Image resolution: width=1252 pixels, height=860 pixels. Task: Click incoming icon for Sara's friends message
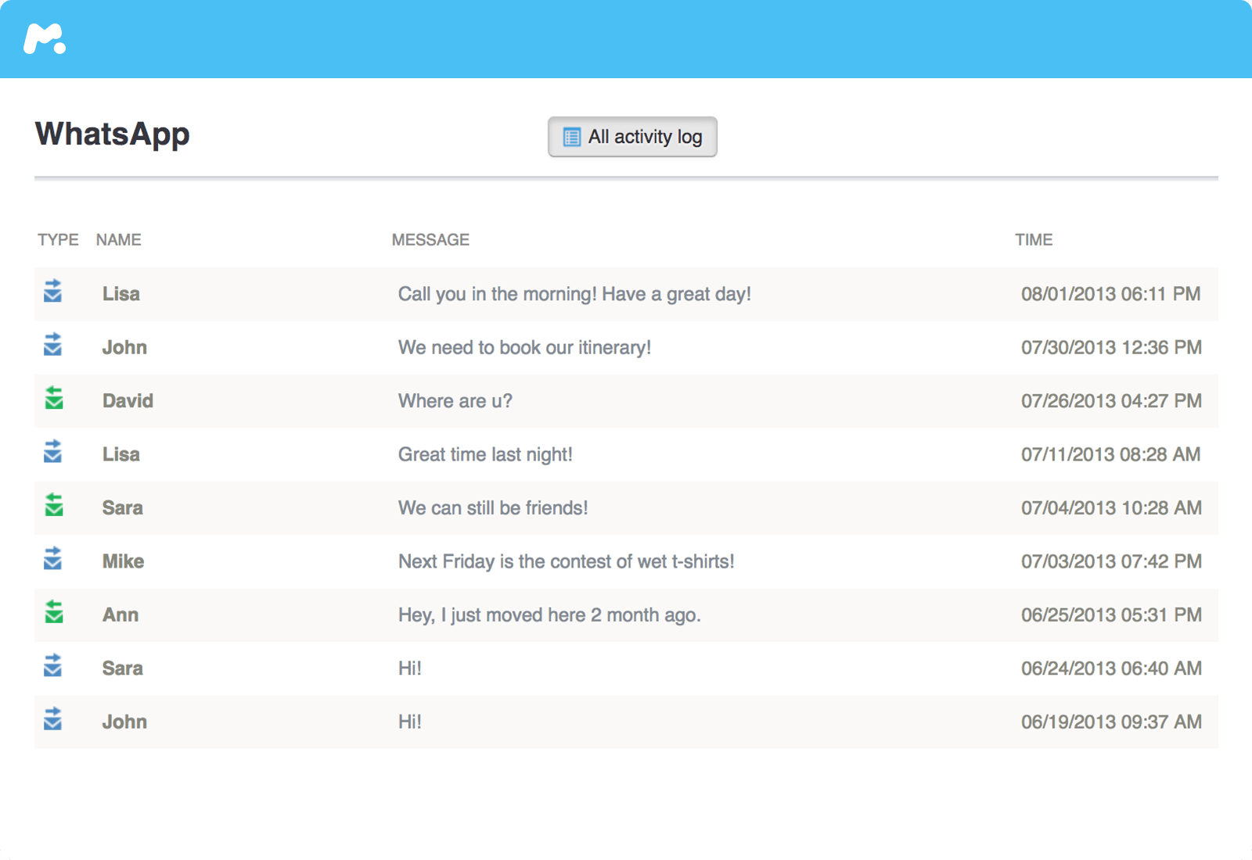coord(53,504)
